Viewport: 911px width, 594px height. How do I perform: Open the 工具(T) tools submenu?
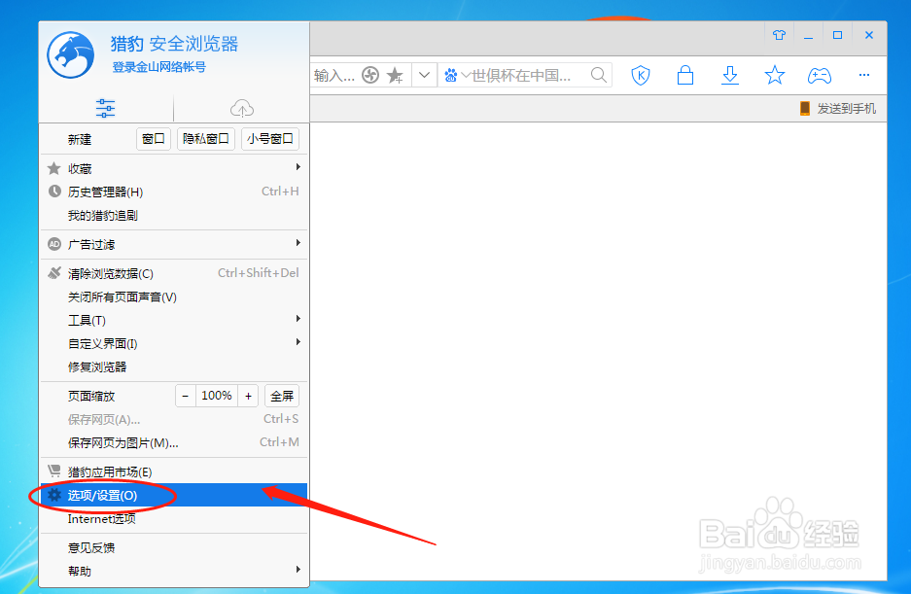174,320
